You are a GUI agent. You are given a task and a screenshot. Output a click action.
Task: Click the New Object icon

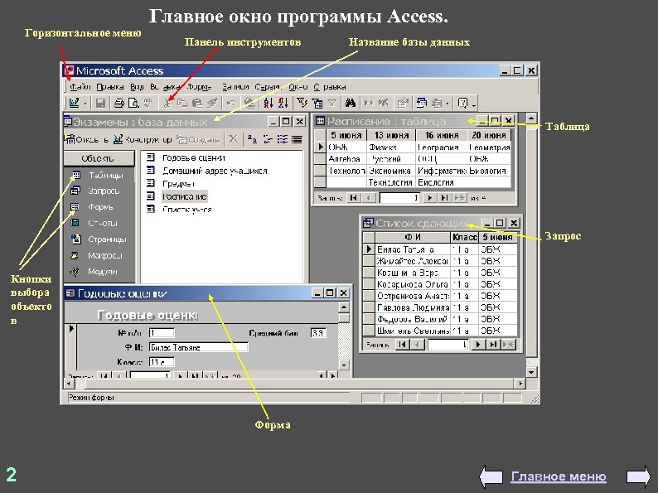pyautogui.click(x=438, y=103)
